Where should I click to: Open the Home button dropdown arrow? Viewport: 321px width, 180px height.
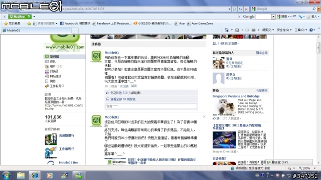(232, 30)
